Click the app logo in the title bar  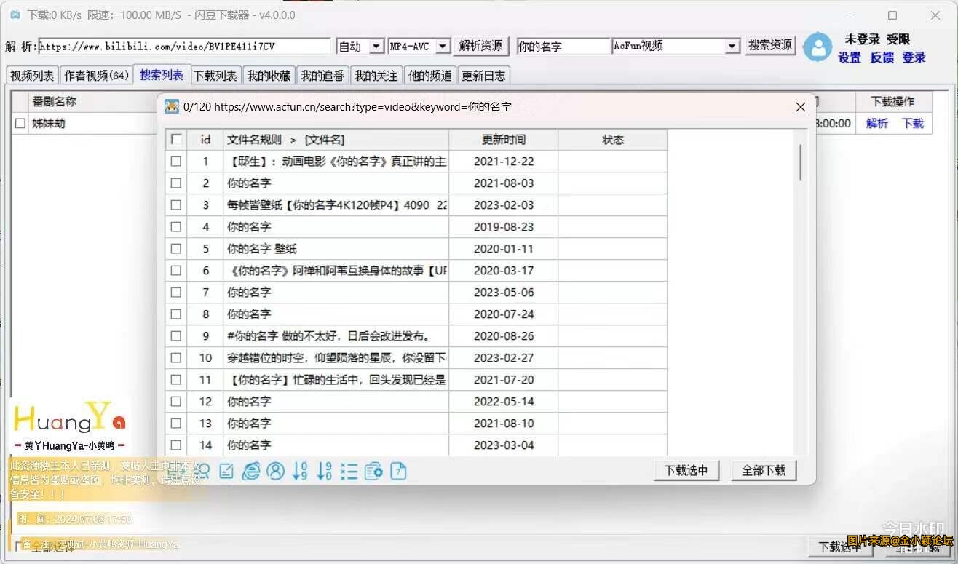click(15, 15)
